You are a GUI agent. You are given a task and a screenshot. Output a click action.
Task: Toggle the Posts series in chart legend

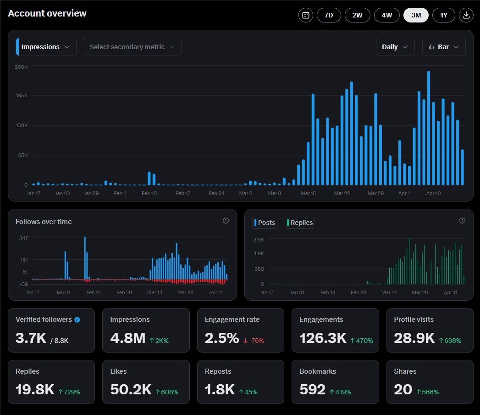click(x=265, y=223)
